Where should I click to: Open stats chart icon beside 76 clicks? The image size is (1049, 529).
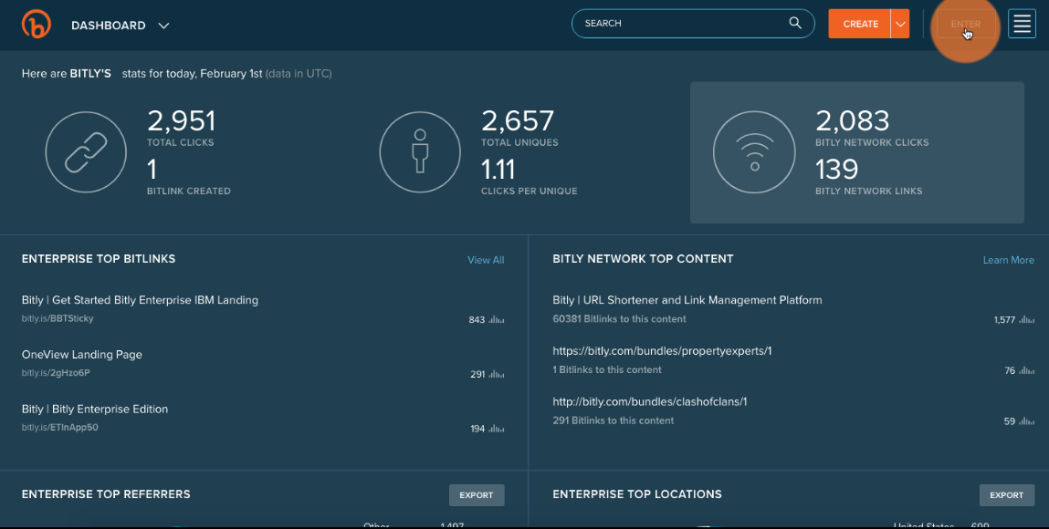pyautogui.click(x=1026, y=370)
